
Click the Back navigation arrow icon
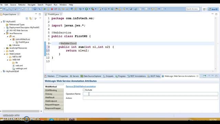point(156,9)
